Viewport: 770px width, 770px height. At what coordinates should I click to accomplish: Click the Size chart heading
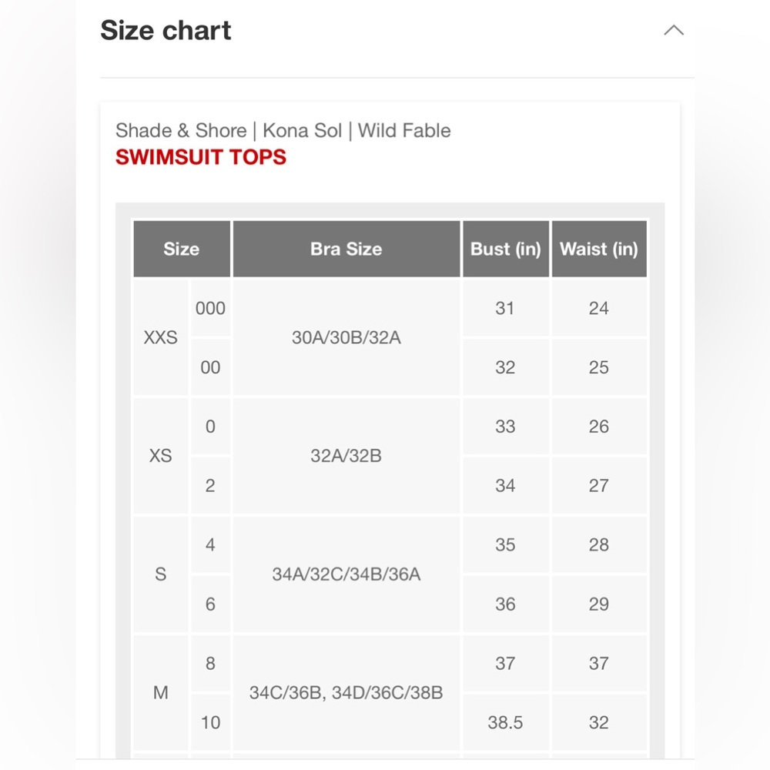166,31
